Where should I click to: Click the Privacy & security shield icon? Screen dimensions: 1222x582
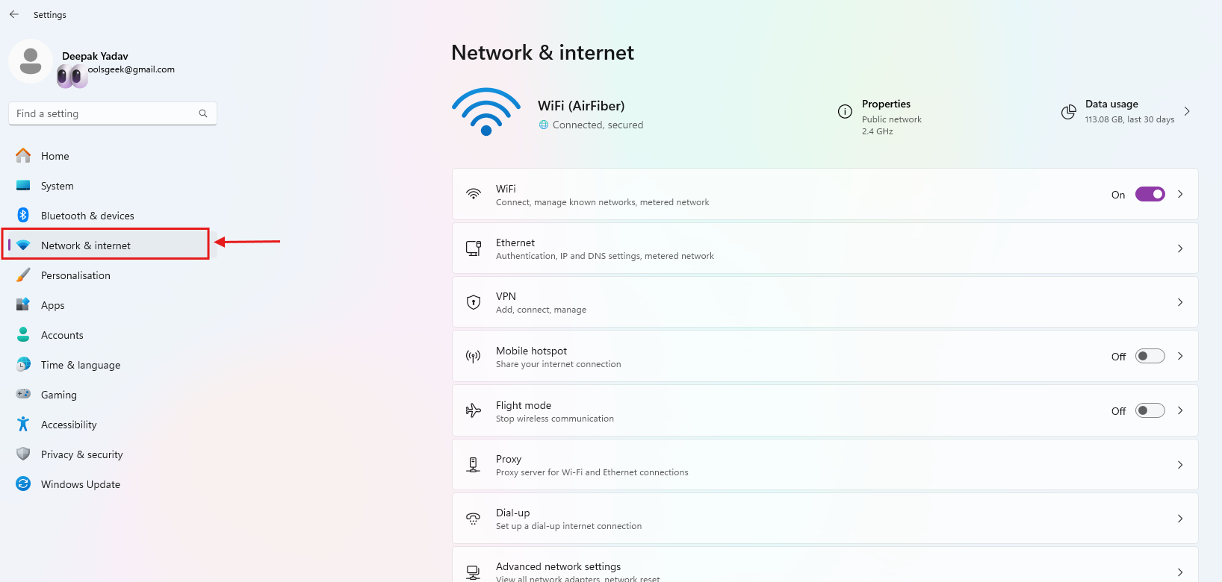click(x=23, y=454)
